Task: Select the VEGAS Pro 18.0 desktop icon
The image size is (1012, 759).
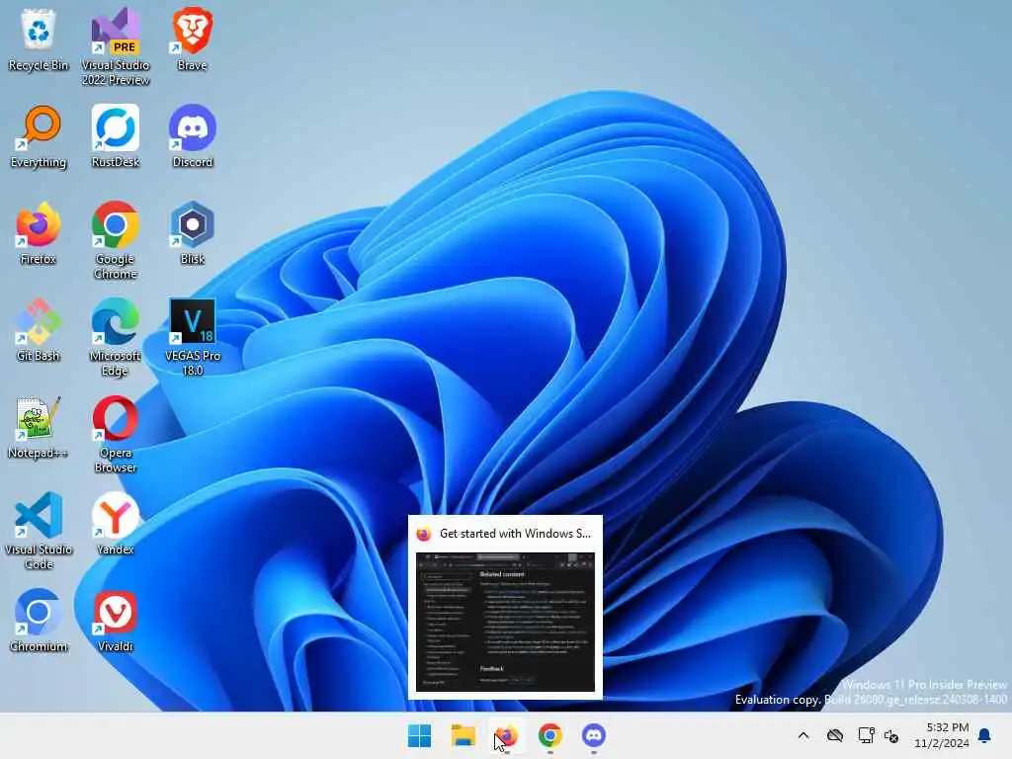Action: [x=193, y=337]
